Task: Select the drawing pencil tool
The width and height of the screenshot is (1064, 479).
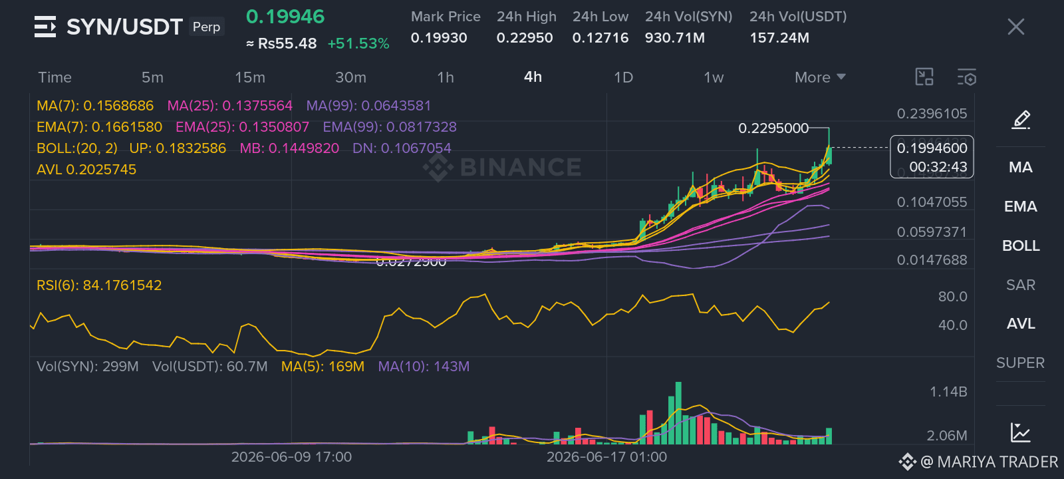Action: point(1021,120)
